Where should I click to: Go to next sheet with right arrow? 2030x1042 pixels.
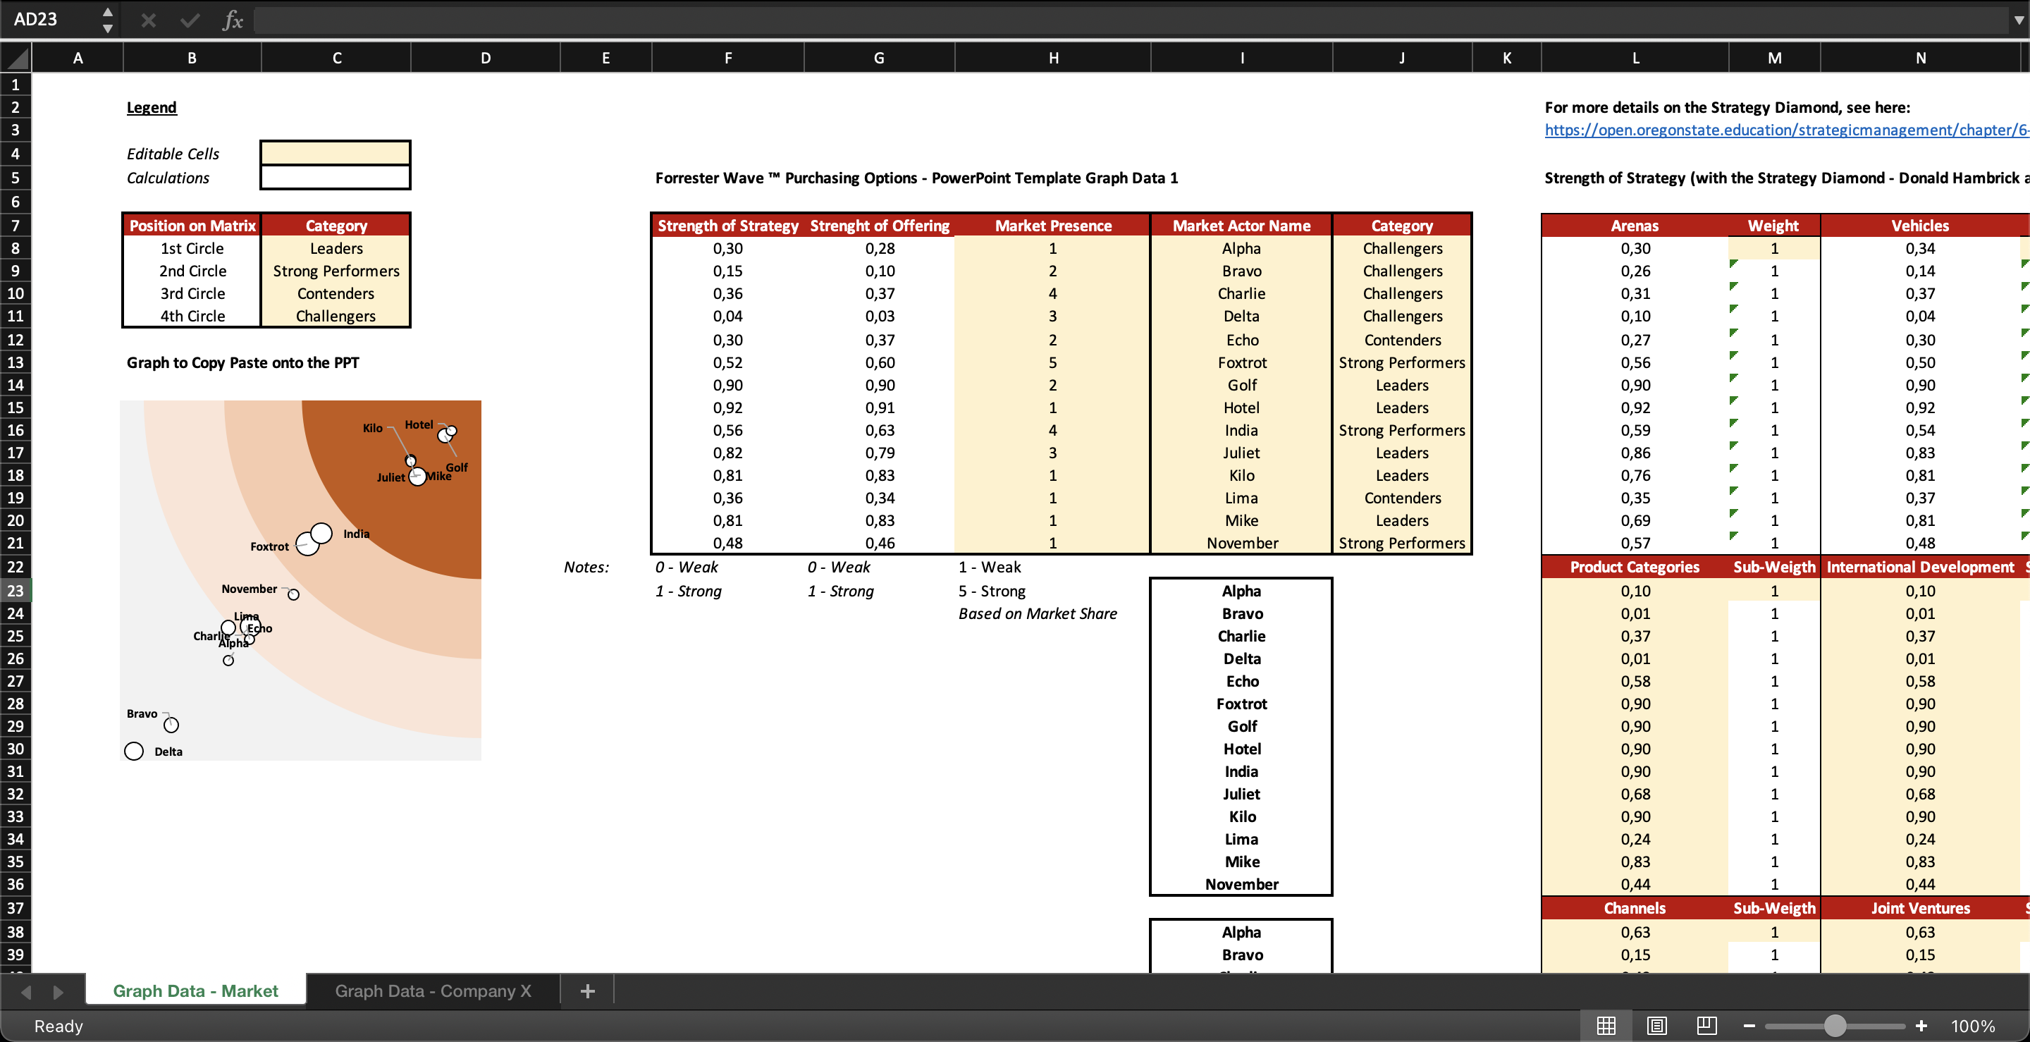pos(58,991)
